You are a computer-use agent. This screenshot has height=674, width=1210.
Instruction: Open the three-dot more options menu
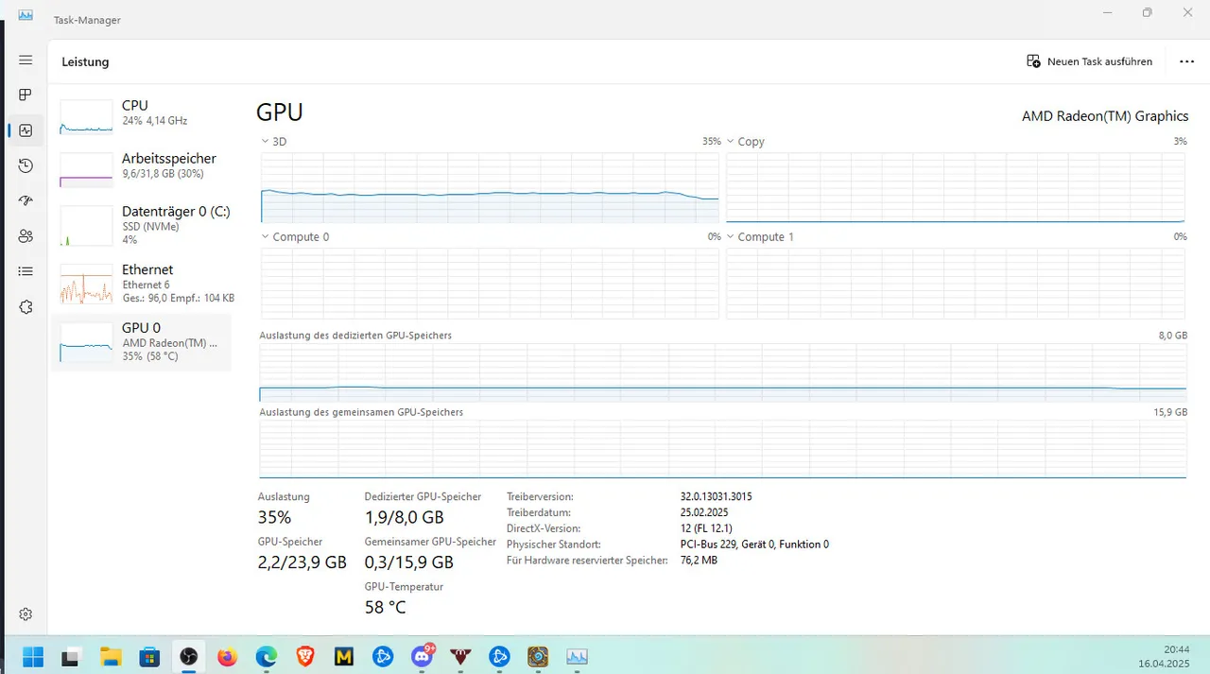[1187, 61]
